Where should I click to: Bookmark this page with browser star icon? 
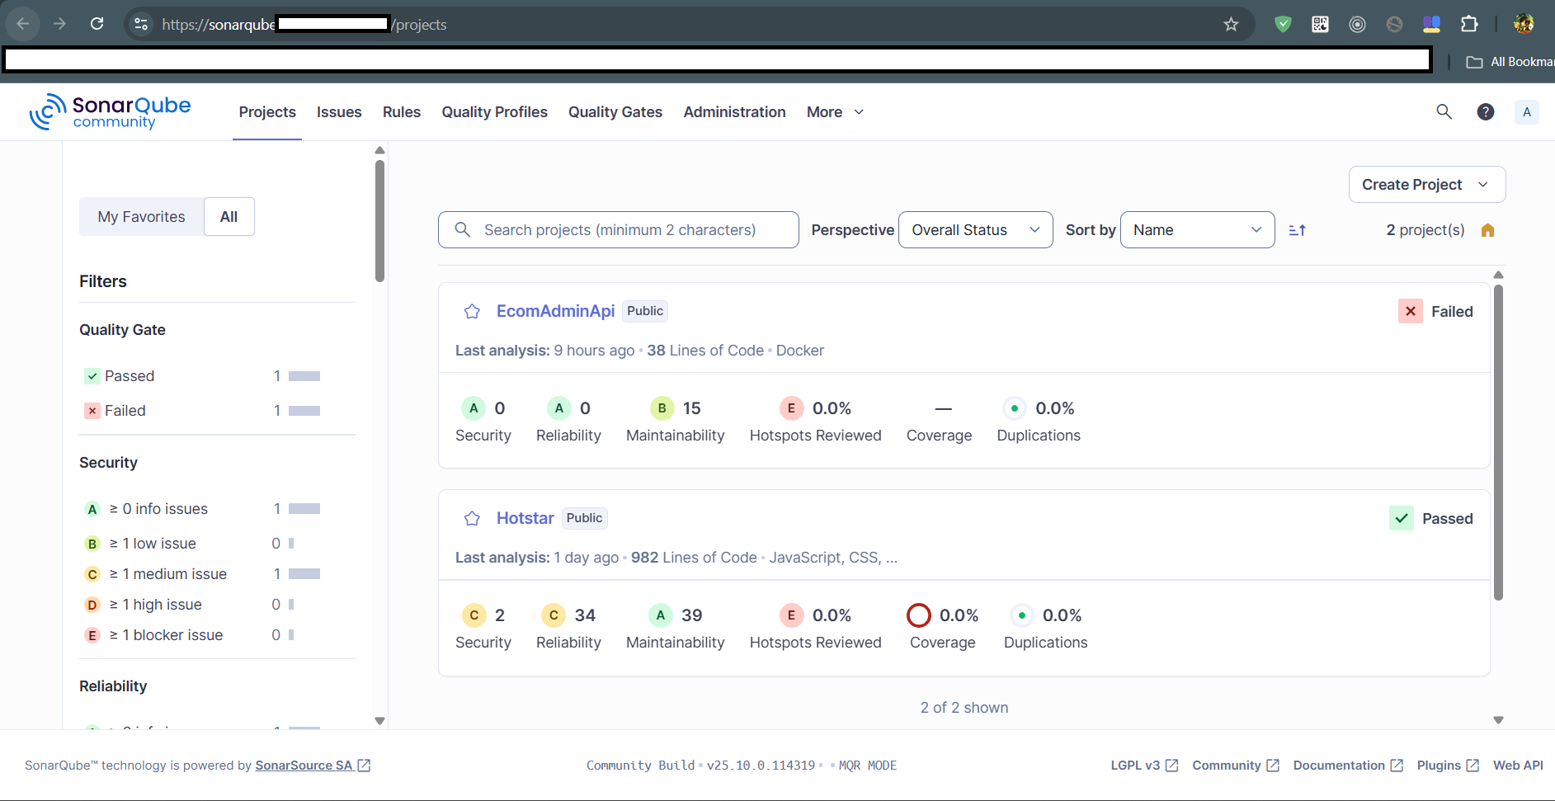point(1231,24)
